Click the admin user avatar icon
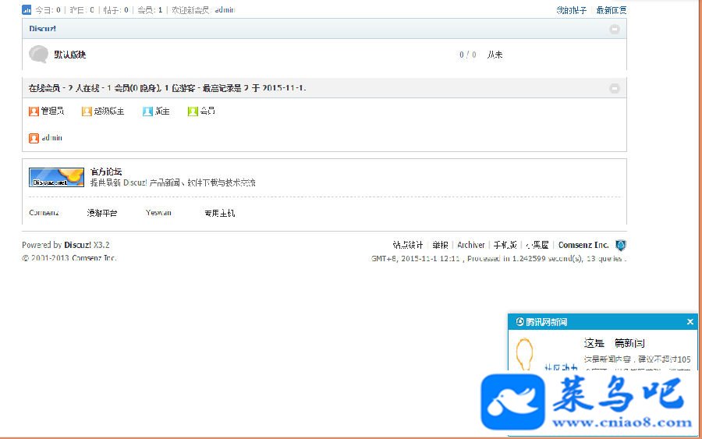702x439 pixels. tap(34, 138)
